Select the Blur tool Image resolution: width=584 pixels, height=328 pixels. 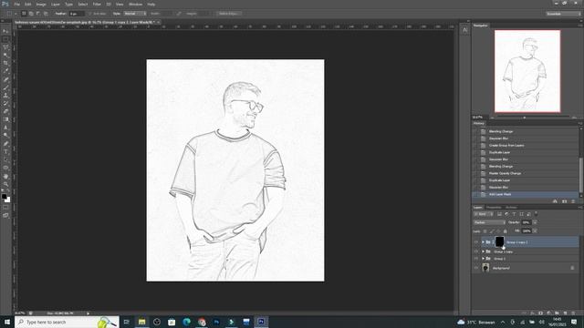click(x=5, y=128)
